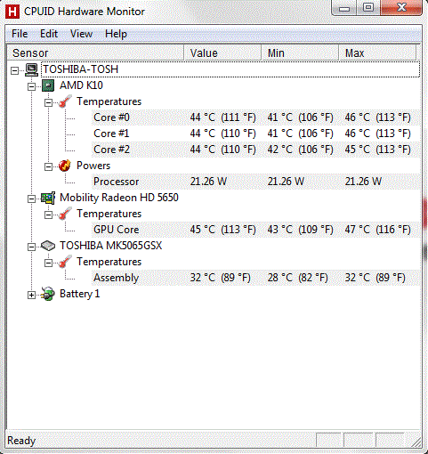Select the Mobility Radeon HD 5650 label

click(119, 198)
